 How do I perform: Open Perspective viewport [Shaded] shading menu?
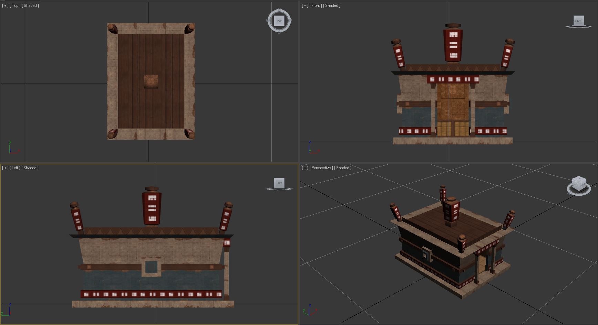pos(343,168)
